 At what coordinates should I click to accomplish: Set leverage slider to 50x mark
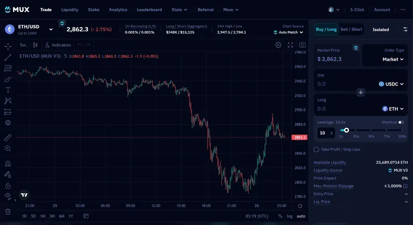pyautogui.click(x=371, y=130)
